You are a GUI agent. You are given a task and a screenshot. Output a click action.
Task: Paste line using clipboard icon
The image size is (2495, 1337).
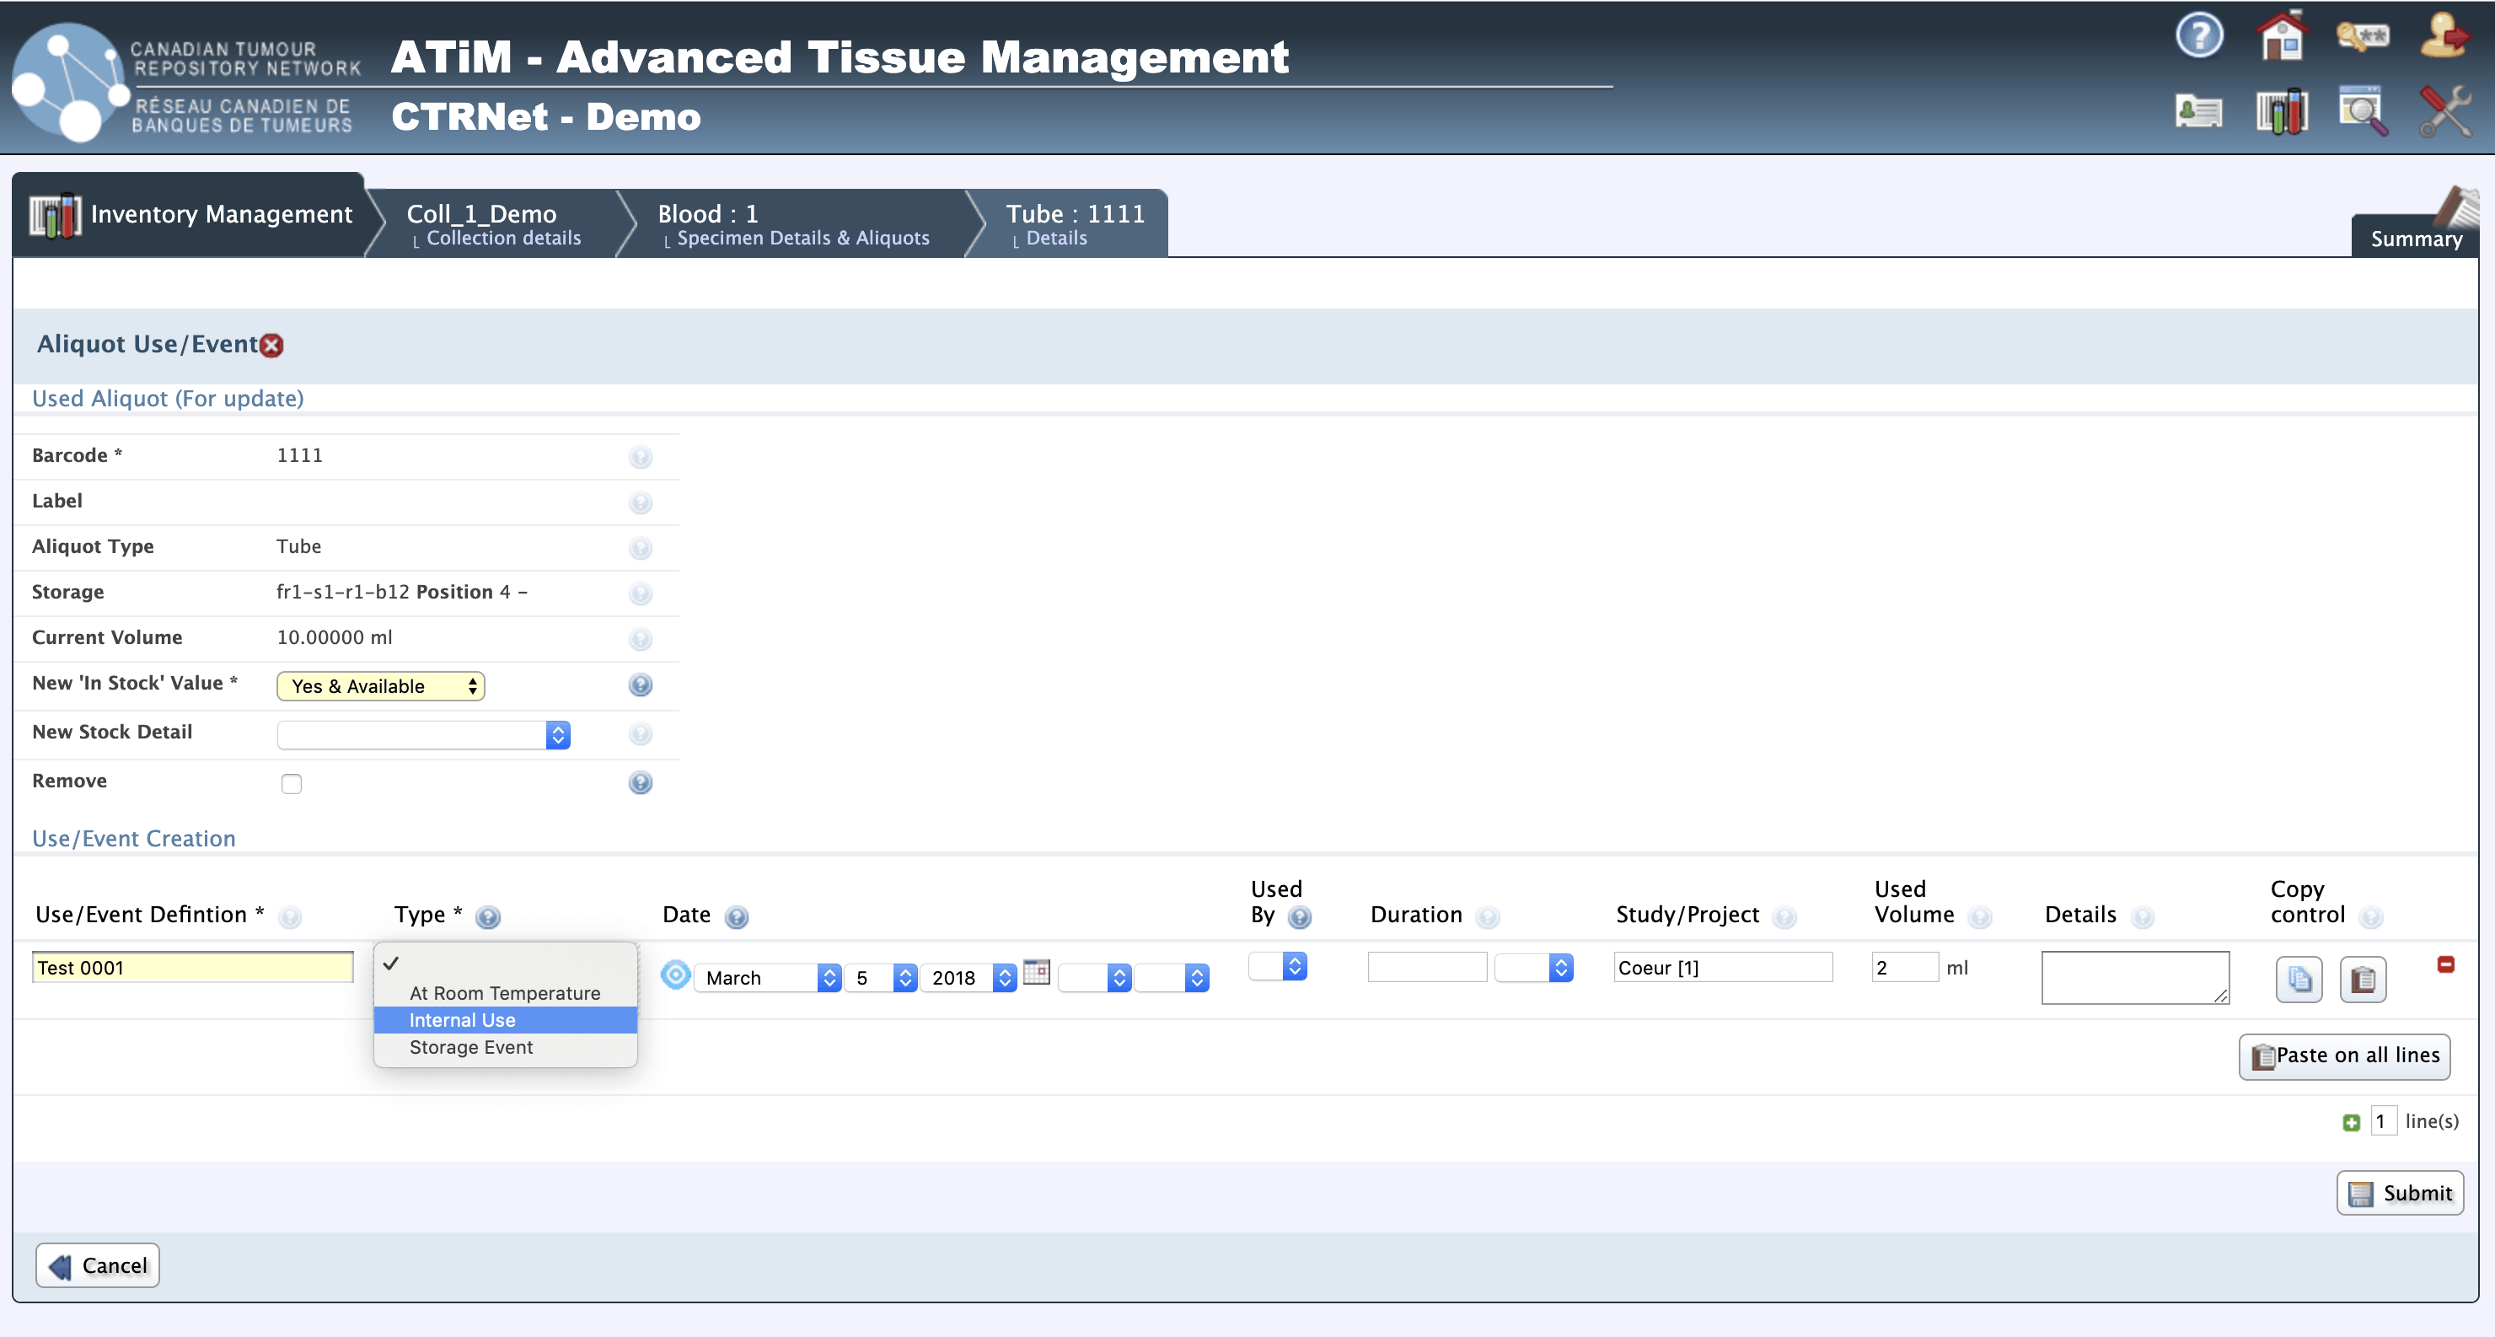(x=2363, y=980)
